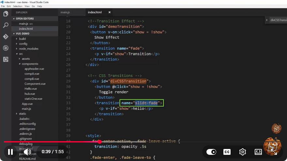Open the Source Control view

tap(6, 36)
